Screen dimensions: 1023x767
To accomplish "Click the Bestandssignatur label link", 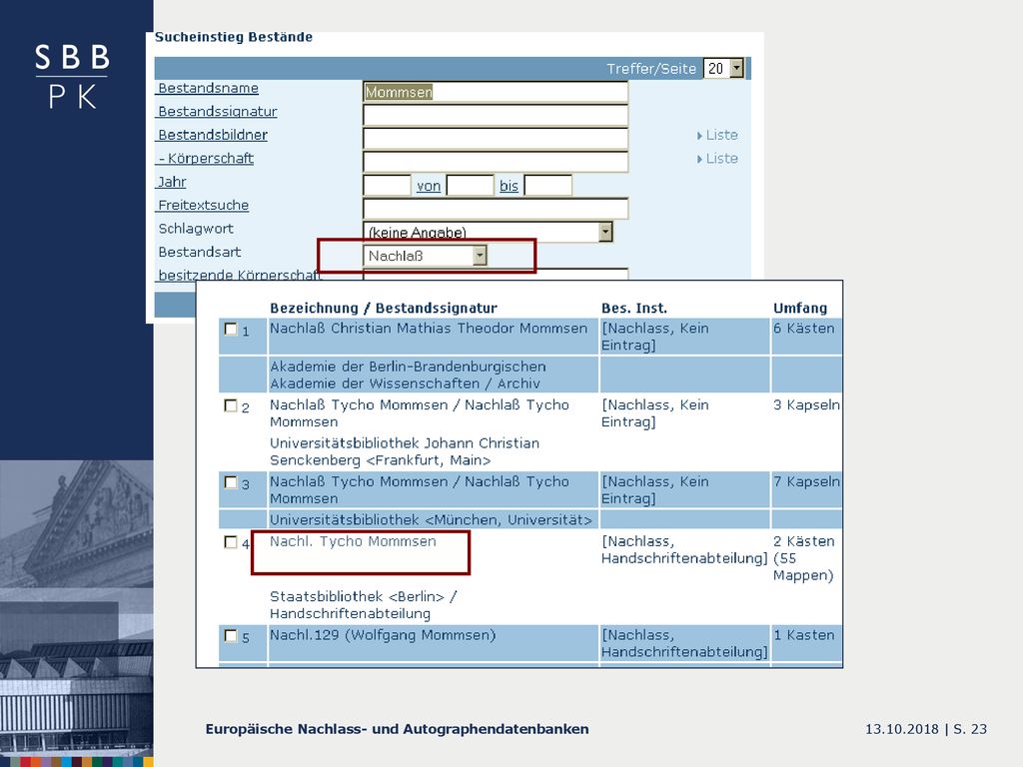I will tap(217, 112).
